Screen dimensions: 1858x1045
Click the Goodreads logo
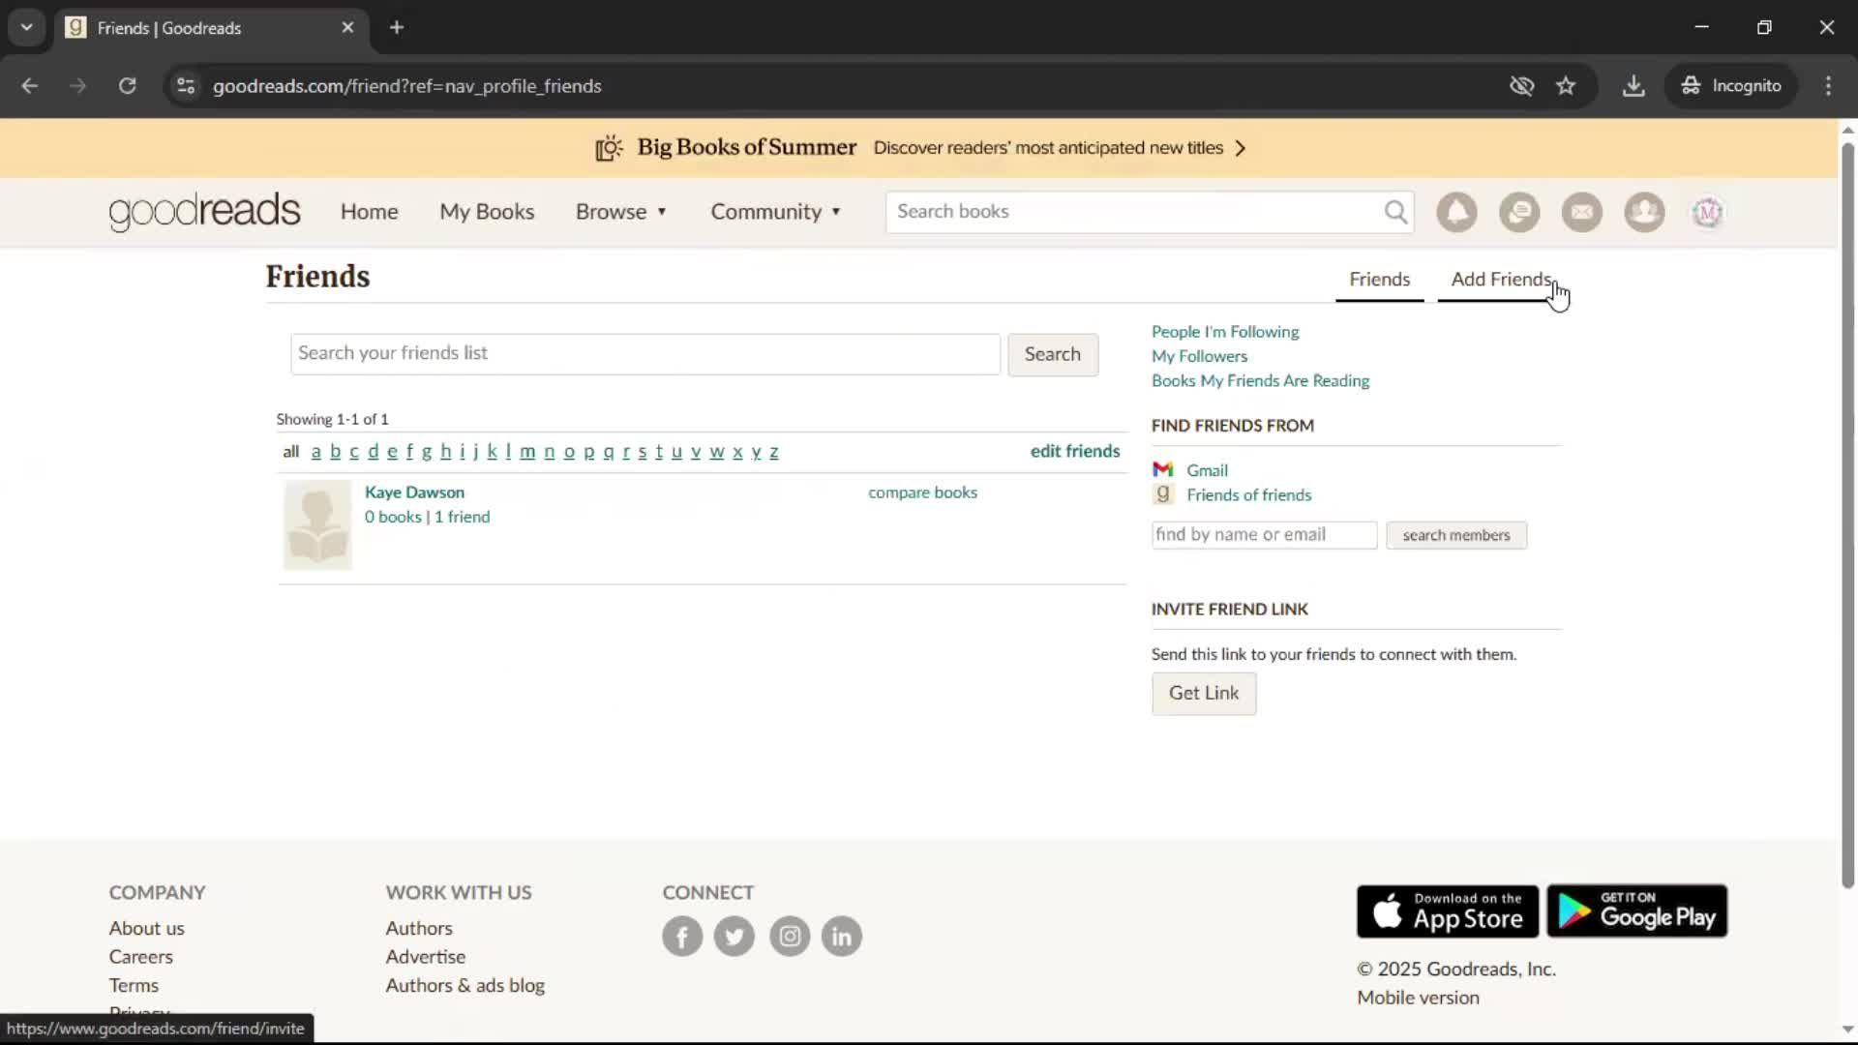204,212
